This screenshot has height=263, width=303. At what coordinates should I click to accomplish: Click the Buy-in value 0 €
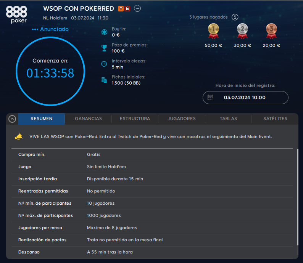(x=116, y=35)
